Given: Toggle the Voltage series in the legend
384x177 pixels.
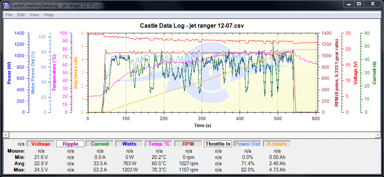Looking at the screenshot, I should pos(40,144).
